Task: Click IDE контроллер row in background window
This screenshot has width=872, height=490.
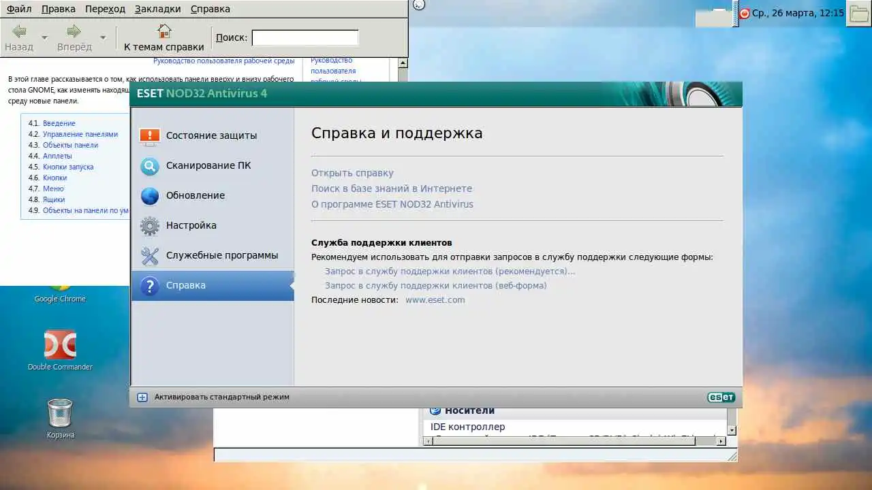Action: [x=468, y=427]
